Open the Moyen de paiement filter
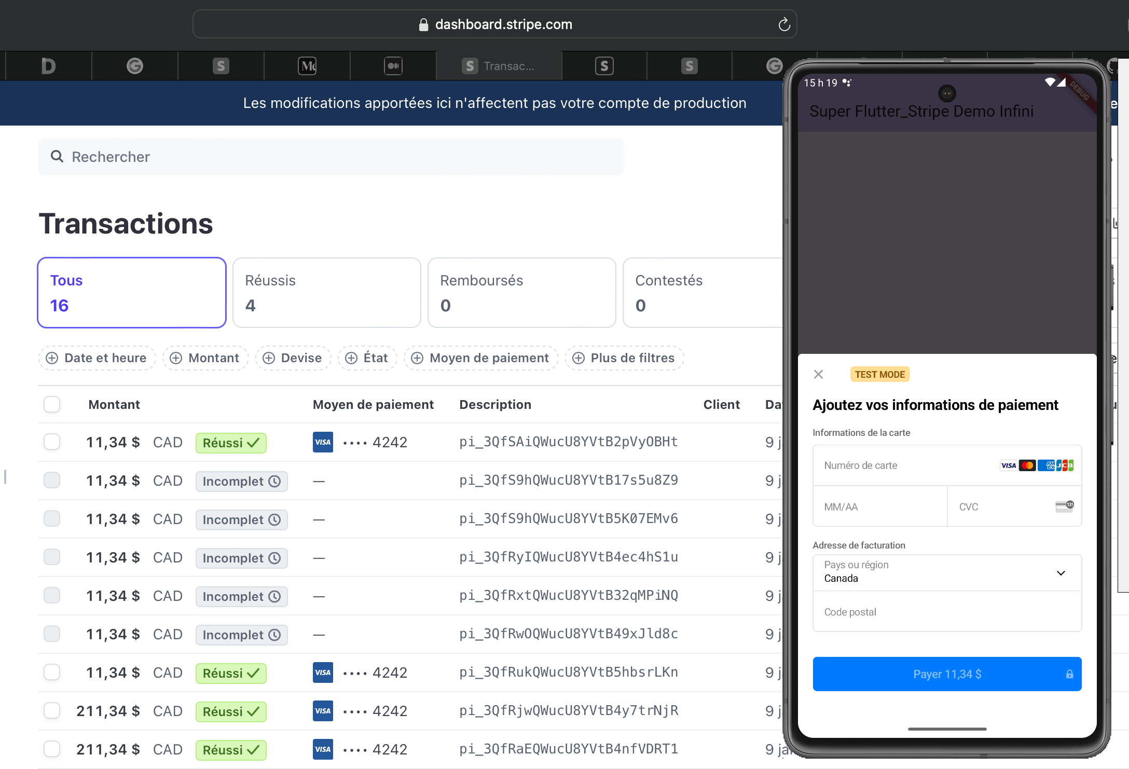This screenshot has width=1129, height=769. click(480, 358)
